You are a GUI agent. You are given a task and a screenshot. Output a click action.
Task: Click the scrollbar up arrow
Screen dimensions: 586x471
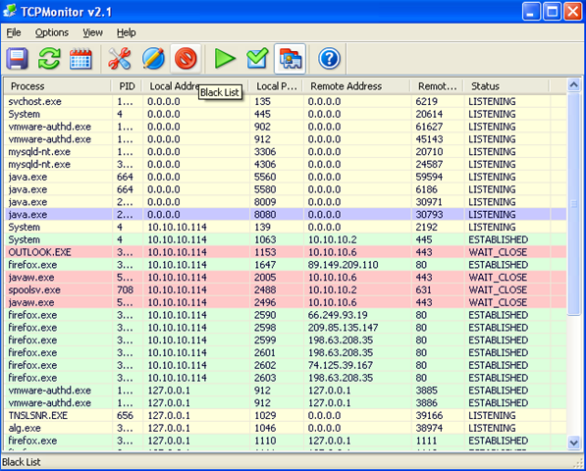pyautogui.click(x=573, y=85)
